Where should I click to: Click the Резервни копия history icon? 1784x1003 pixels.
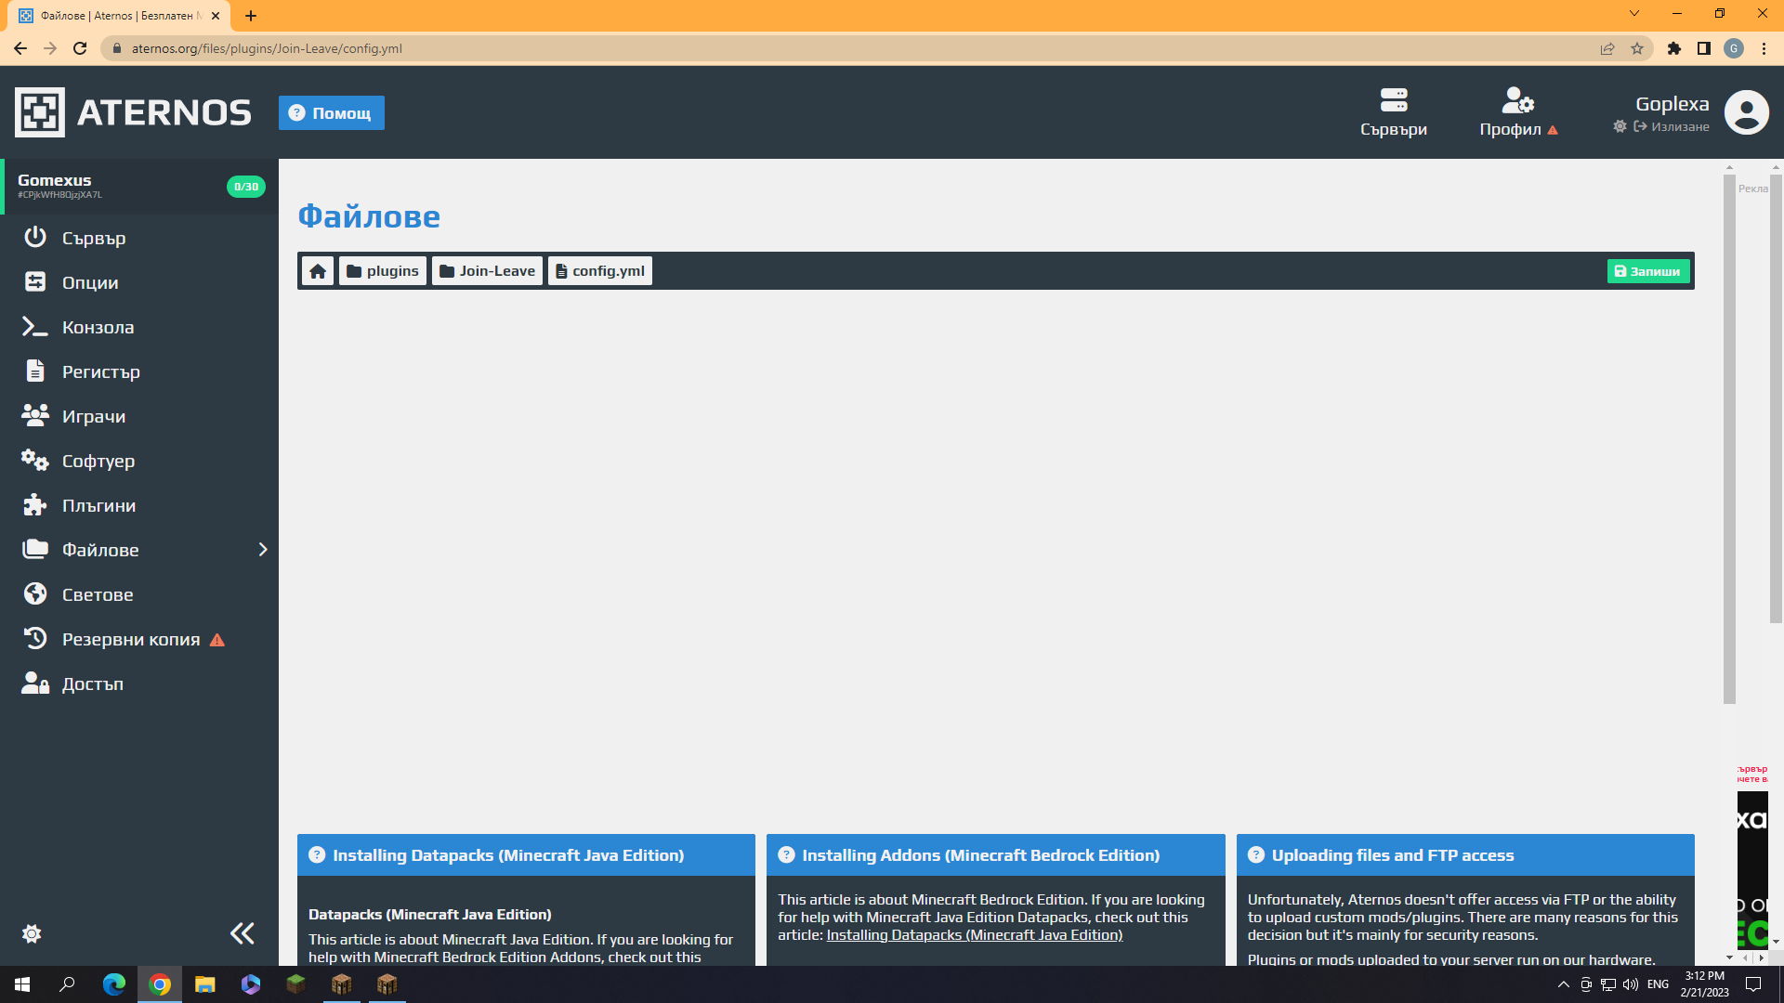coord(35,639)
